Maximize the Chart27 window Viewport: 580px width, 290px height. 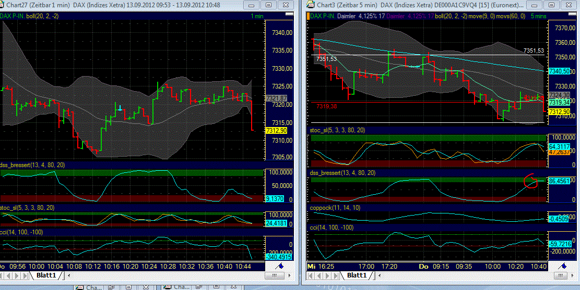[269, 5]
